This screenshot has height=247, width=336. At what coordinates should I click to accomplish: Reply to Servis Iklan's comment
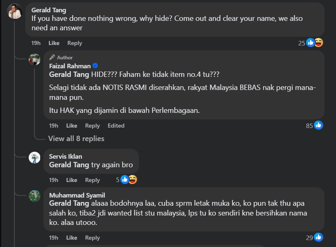(x=93, y=180)
